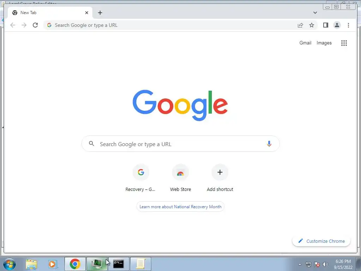Reload the page with refresh icon
Image resolution: width=361 pixels, height=271 pixels.
35,25
